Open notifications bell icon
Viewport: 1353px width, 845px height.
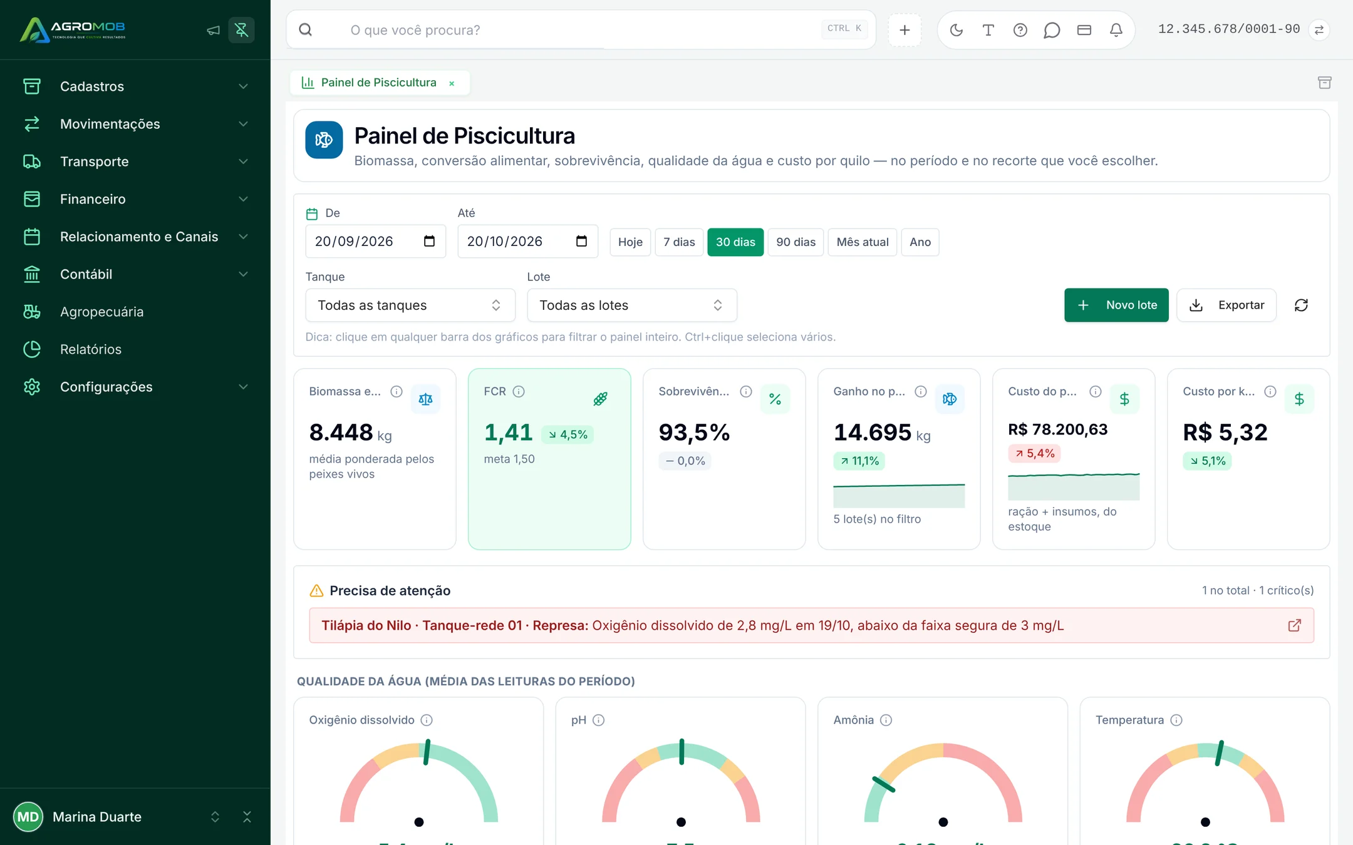[x=1116, y=30]
